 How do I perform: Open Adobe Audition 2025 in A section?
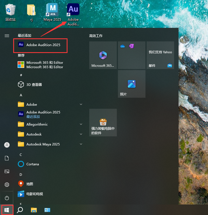[39, 114]
